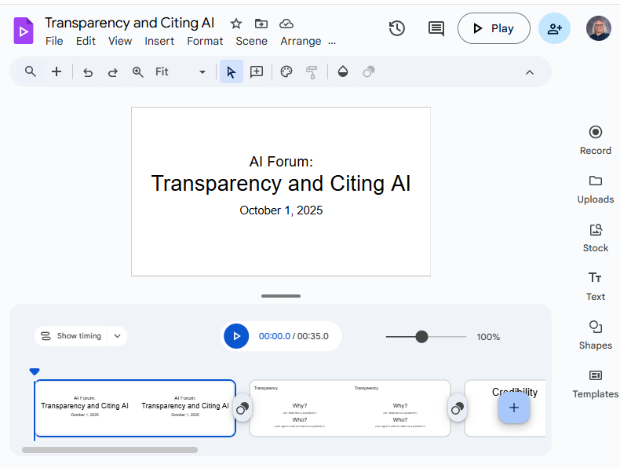The width and height of the screenshot is (620, 468).
Task: Click the timeline playhead marker
Action: [35, 371]
